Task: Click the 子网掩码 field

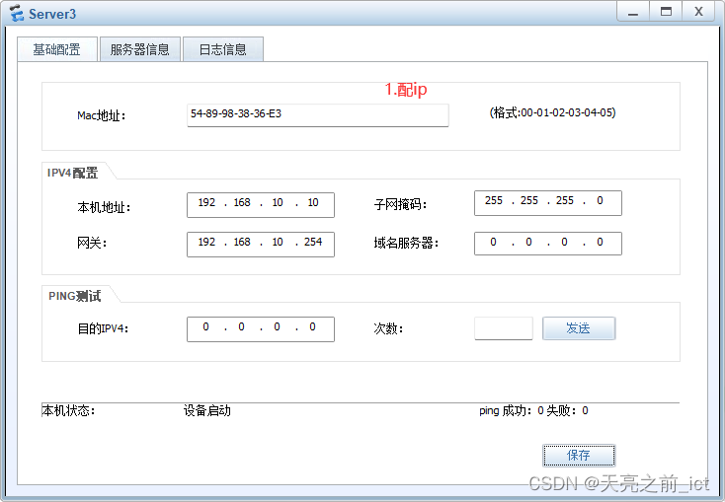Action: (x=548, y=203)
